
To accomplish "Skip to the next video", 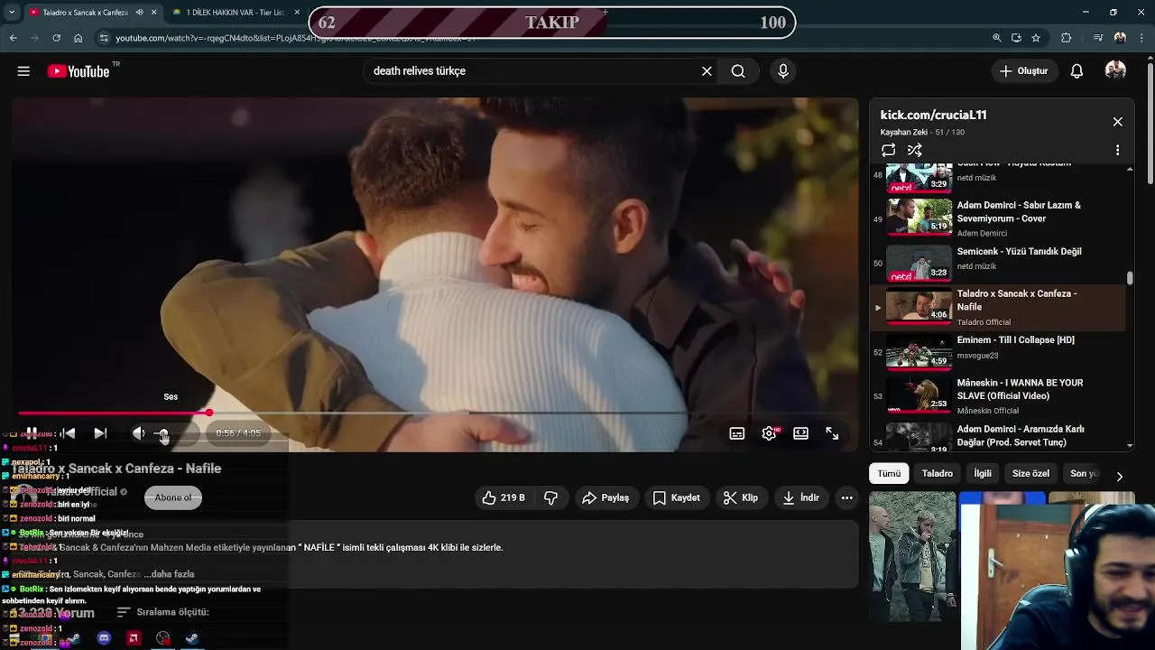I will pos(100,433).
